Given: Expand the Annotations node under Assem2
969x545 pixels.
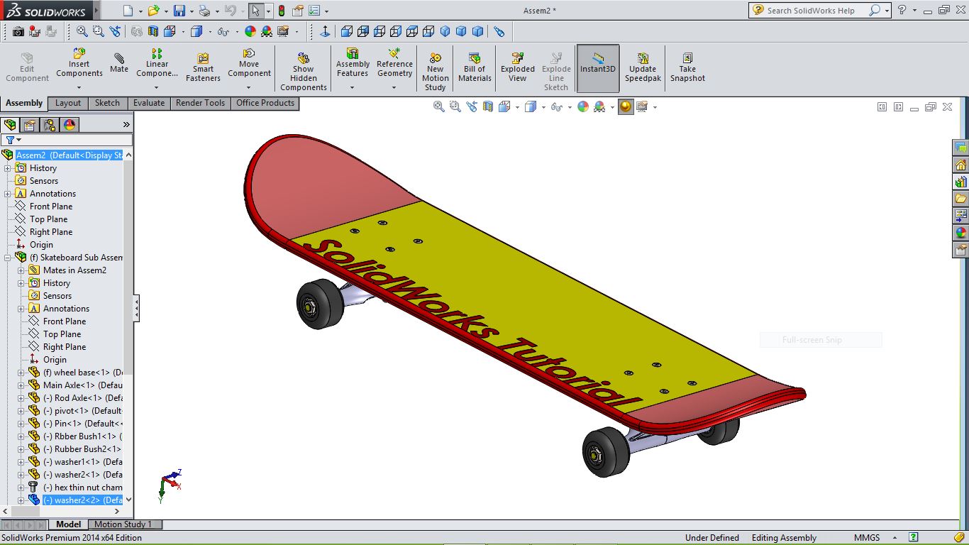Looking at the screenshot, I should (x=8, y=194).
